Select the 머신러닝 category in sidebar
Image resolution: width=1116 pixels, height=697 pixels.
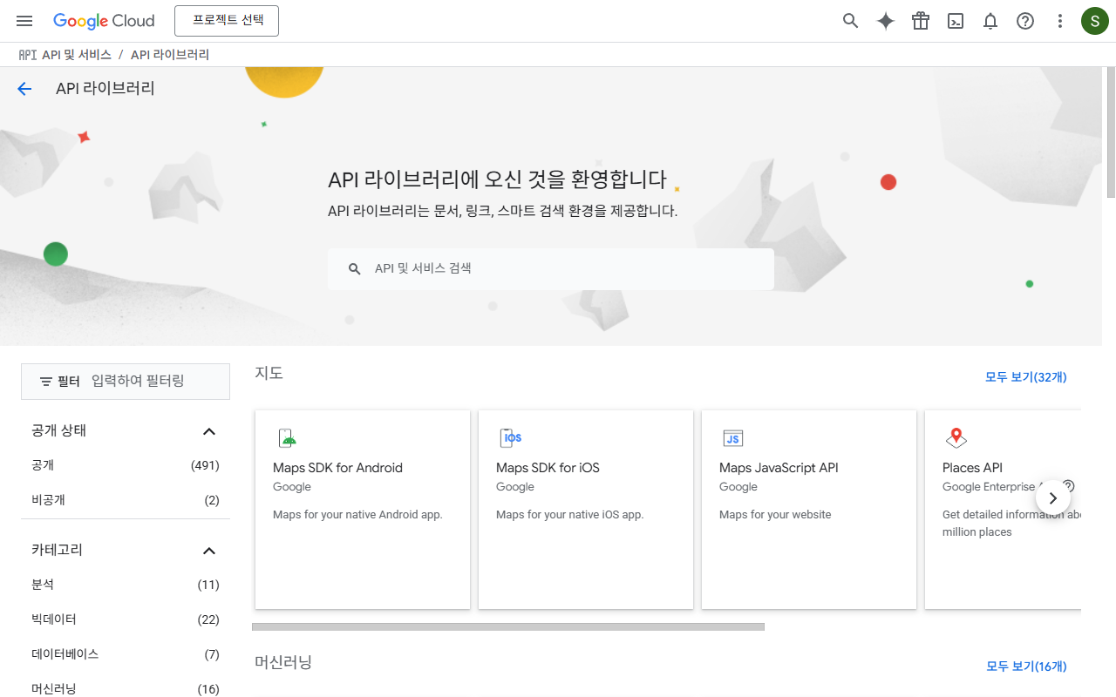click(x=126, y=689)
